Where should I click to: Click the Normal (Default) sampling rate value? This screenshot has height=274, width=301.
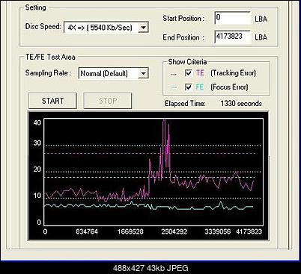104,74
